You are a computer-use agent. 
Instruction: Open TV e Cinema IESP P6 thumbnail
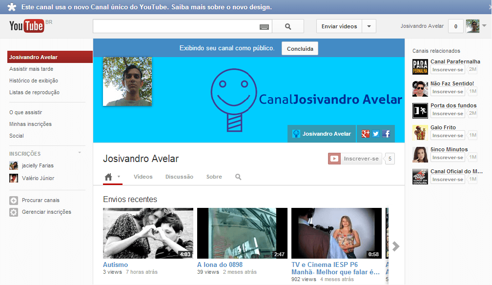(336, 233)
